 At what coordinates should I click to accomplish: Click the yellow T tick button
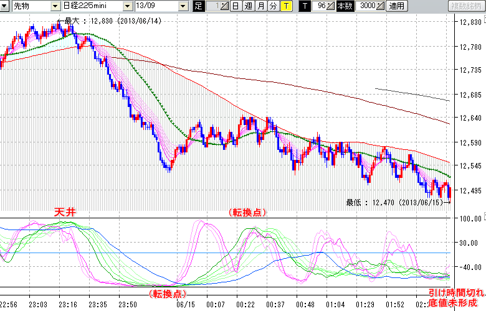(x=286, y=6)
